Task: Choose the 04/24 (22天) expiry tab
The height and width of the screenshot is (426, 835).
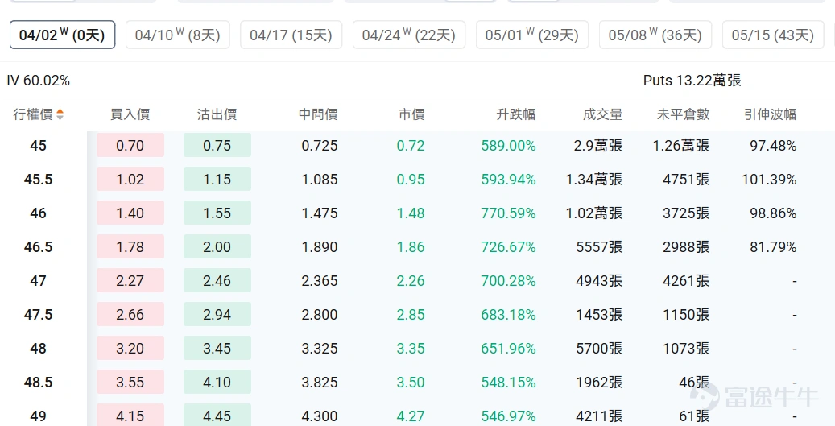Action: click(409, 35)
